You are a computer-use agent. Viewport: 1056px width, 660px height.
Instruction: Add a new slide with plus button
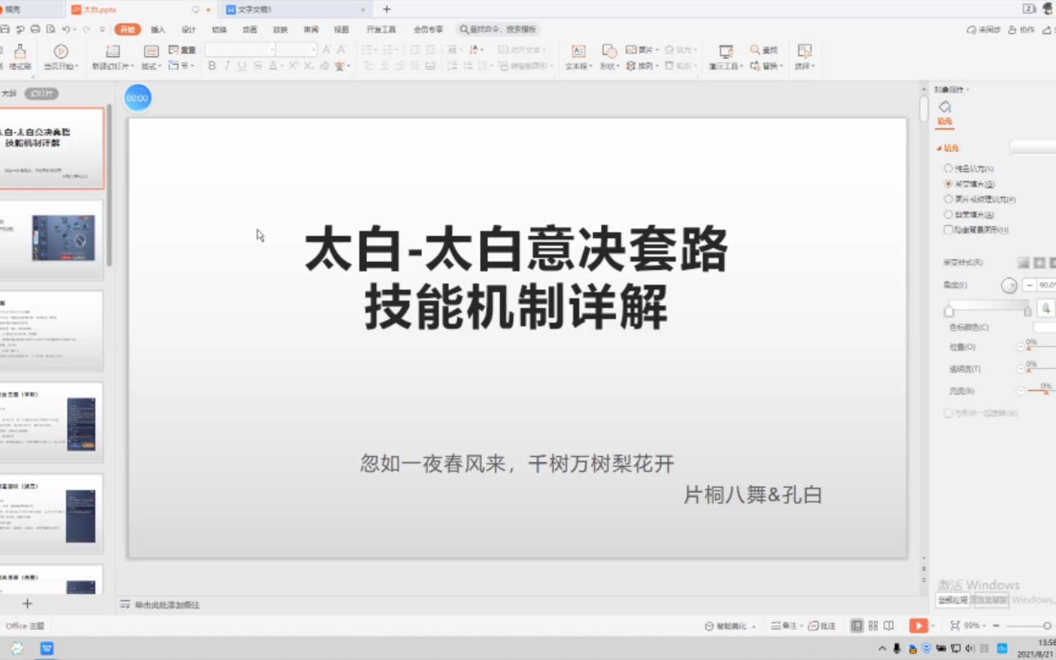pos(27,604)
